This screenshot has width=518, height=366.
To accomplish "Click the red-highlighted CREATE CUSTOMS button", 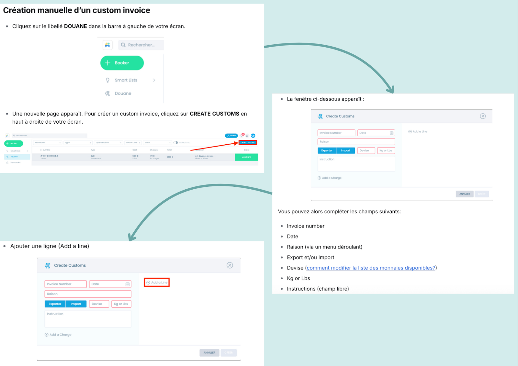I will (x=248, y=142).
